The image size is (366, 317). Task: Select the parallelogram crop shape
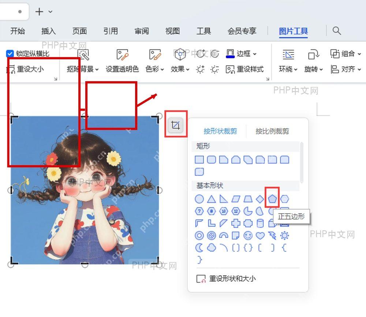pyautogui.click(x=236, y=199)
